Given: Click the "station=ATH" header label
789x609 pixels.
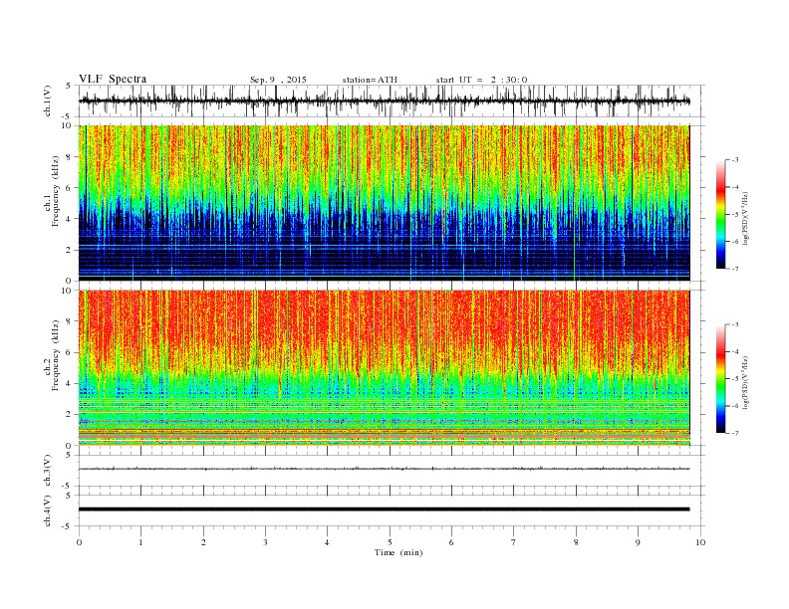Looking at the screenshot, I should click(370, 80).
